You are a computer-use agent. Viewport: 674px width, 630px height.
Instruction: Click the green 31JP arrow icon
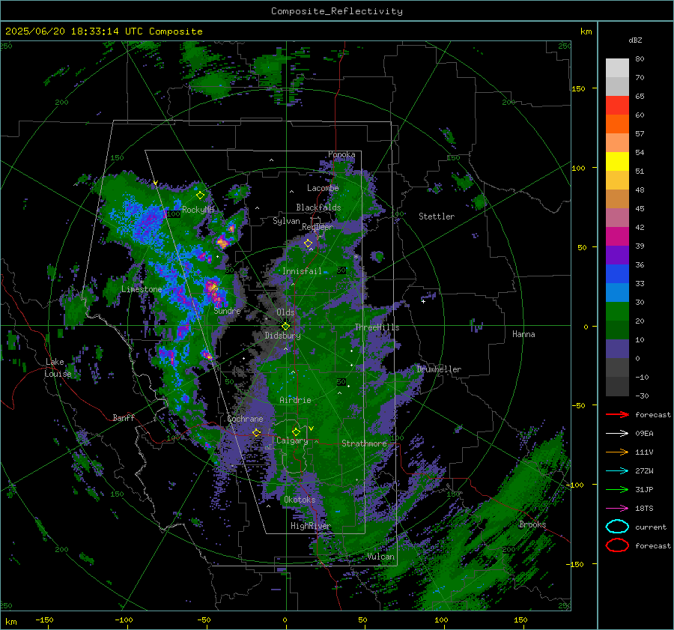click(x=617, y=489)
